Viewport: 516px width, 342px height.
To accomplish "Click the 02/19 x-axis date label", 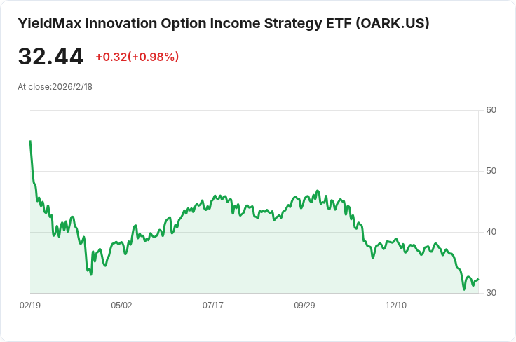I will click(30, 306).
